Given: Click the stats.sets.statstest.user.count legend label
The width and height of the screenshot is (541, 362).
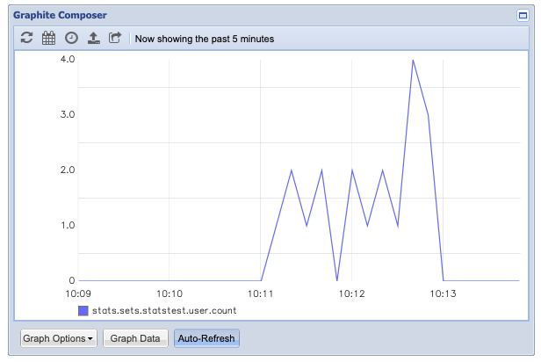Looking at the screenshot, I should (x=164, y=310).
